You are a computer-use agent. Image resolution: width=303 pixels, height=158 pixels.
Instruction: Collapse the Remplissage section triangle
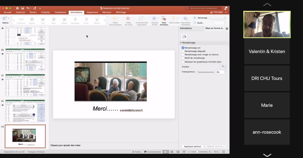pyautogui.click(x=181, y=43)
